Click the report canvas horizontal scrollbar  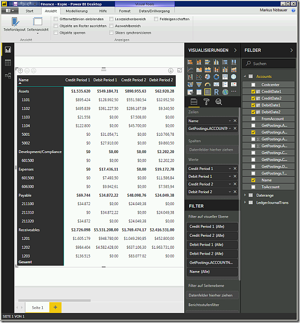click(x=55, y=300)
